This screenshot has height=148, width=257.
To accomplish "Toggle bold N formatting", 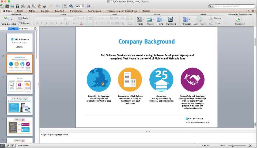I will click(x=37, y=23).
